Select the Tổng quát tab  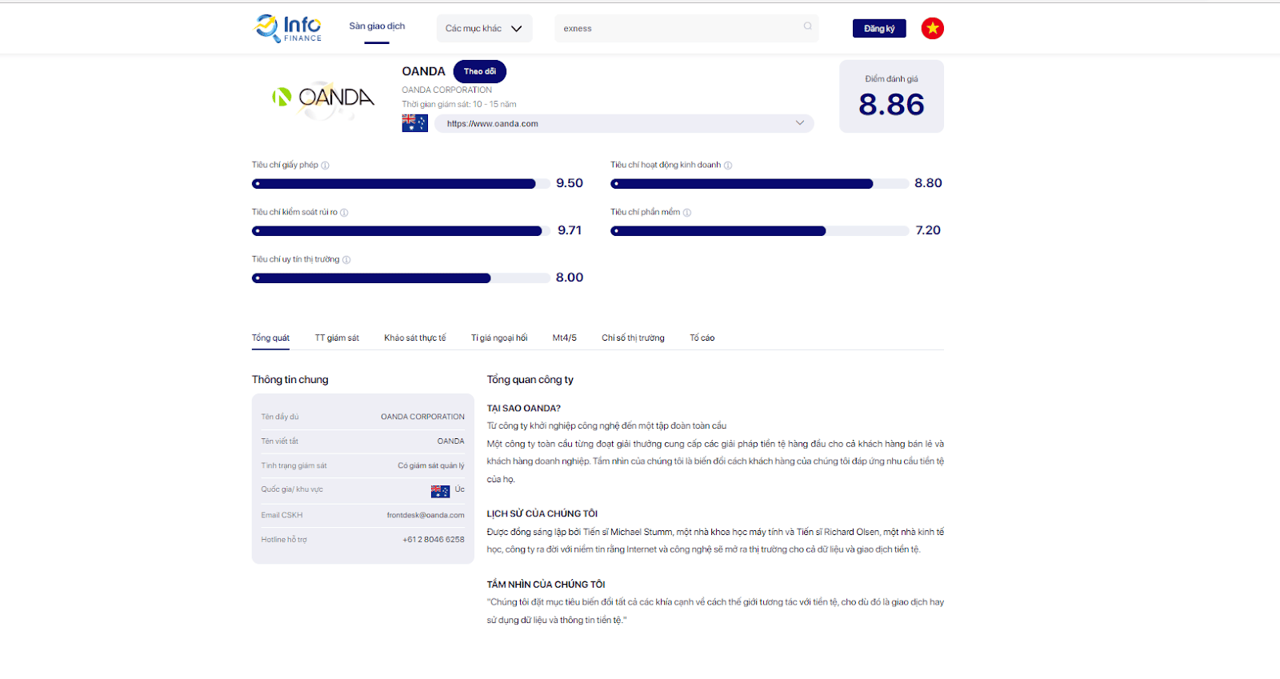(270, 338)
